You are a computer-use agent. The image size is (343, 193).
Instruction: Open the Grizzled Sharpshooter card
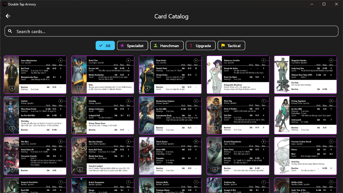click(x=238, y=156)
